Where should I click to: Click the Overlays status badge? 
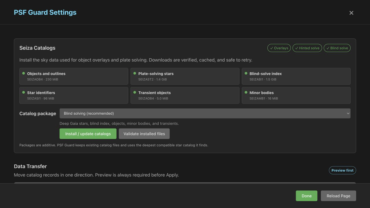[279, 48]
